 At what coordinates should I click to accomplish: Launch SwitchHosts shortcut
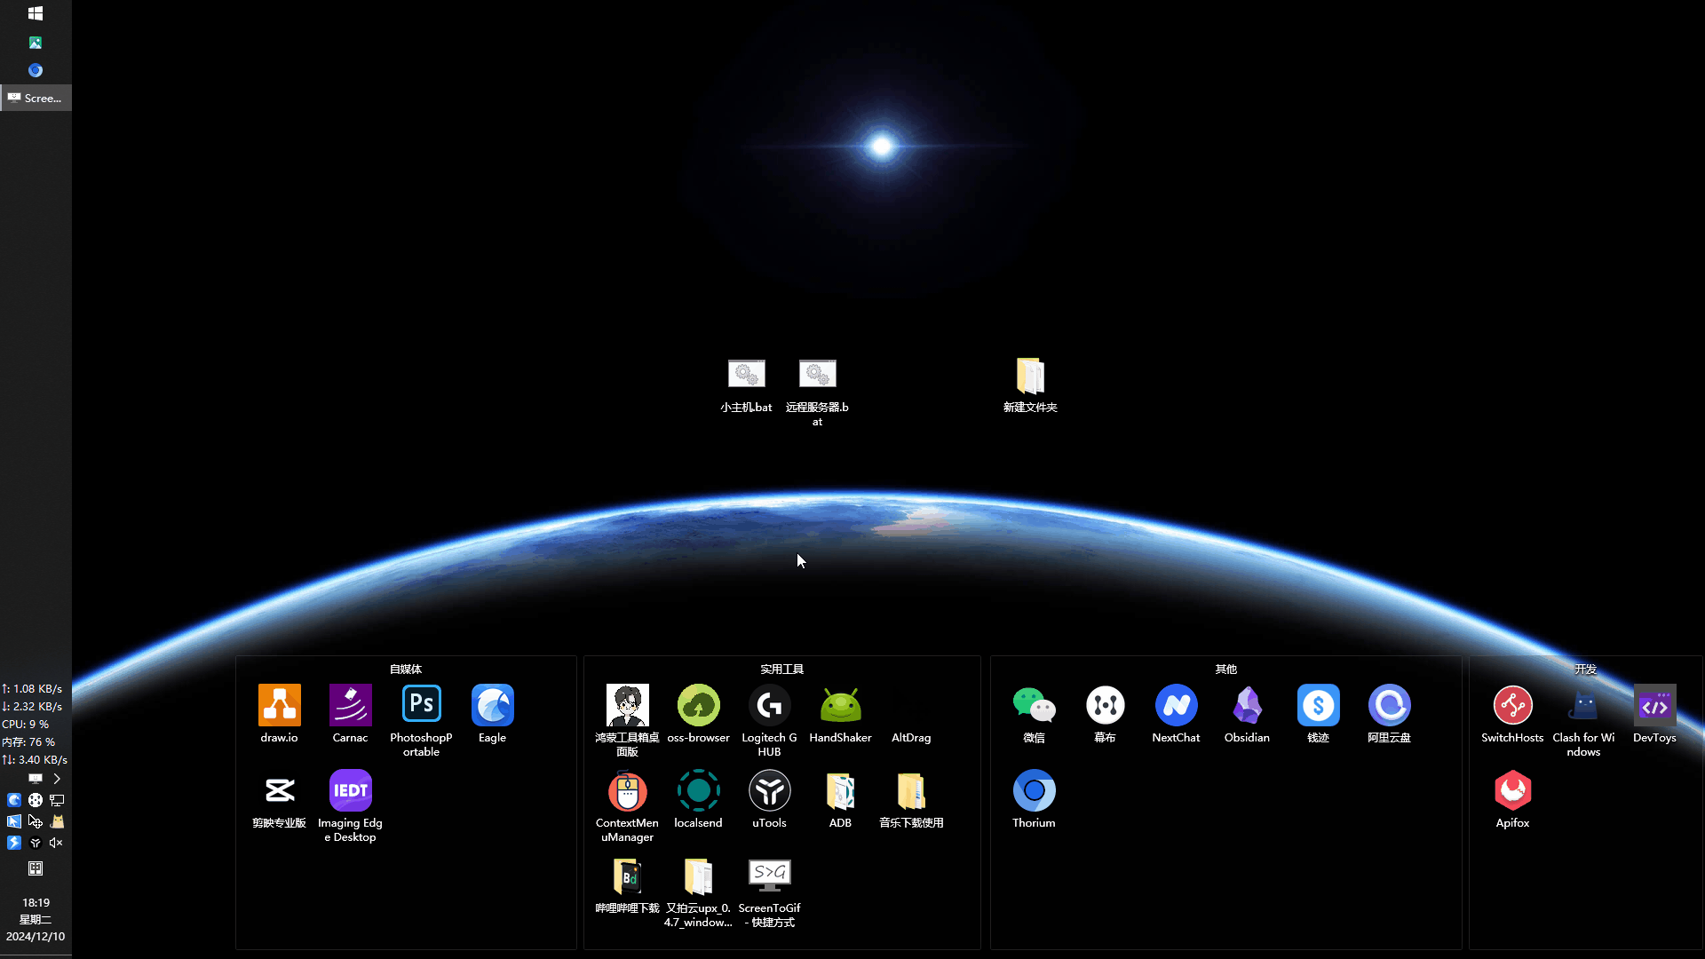point(1512,715)
